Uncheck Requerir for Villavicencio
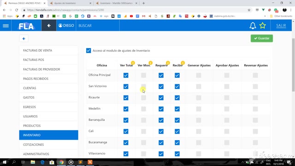 (161, 154)
